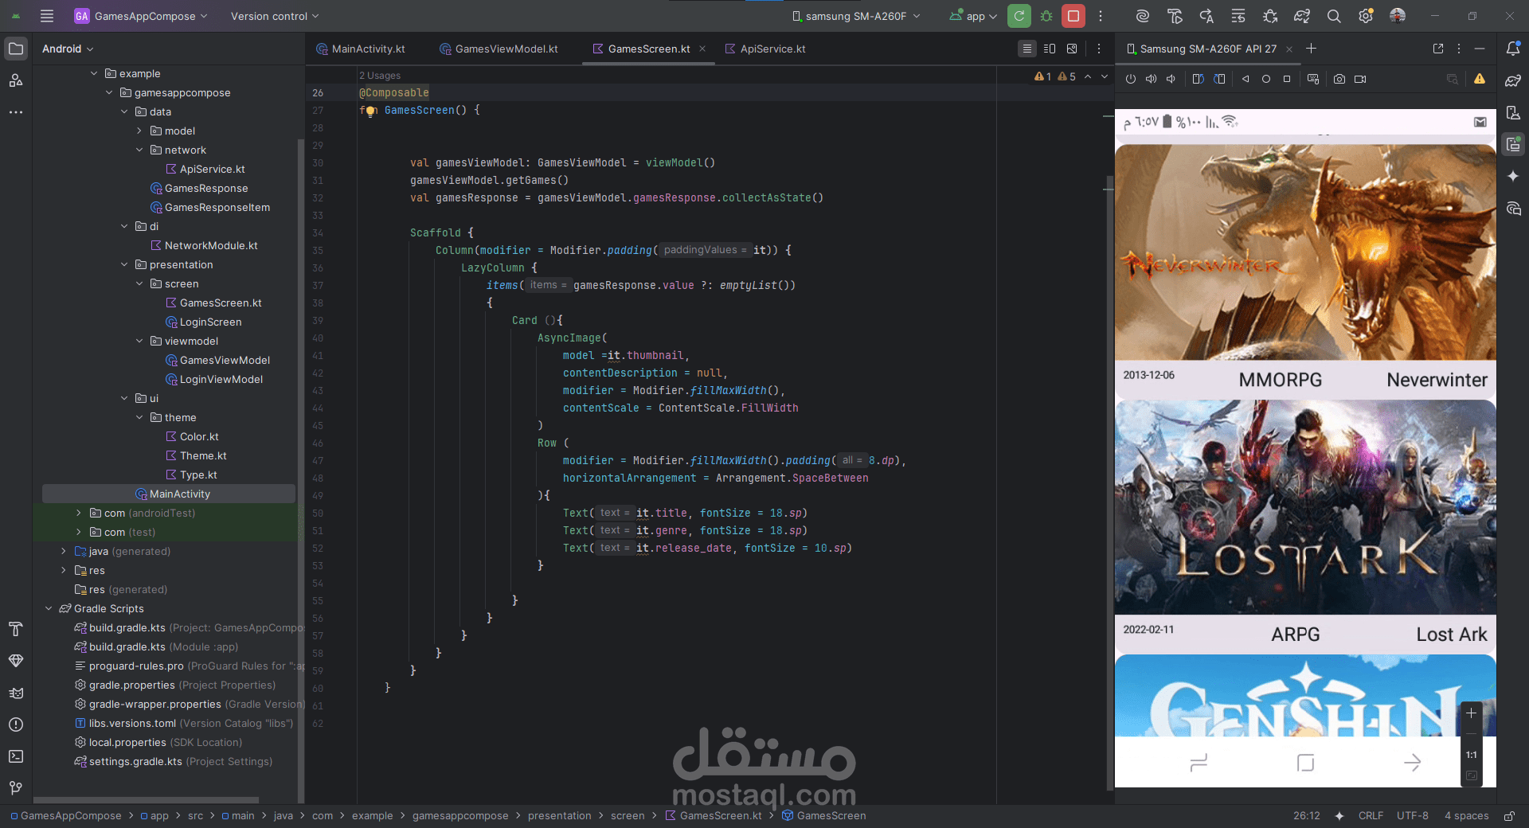The image size is (1529, 828).
Task: Click the emulator zoom in plus button
Action: pos(1472,713)
